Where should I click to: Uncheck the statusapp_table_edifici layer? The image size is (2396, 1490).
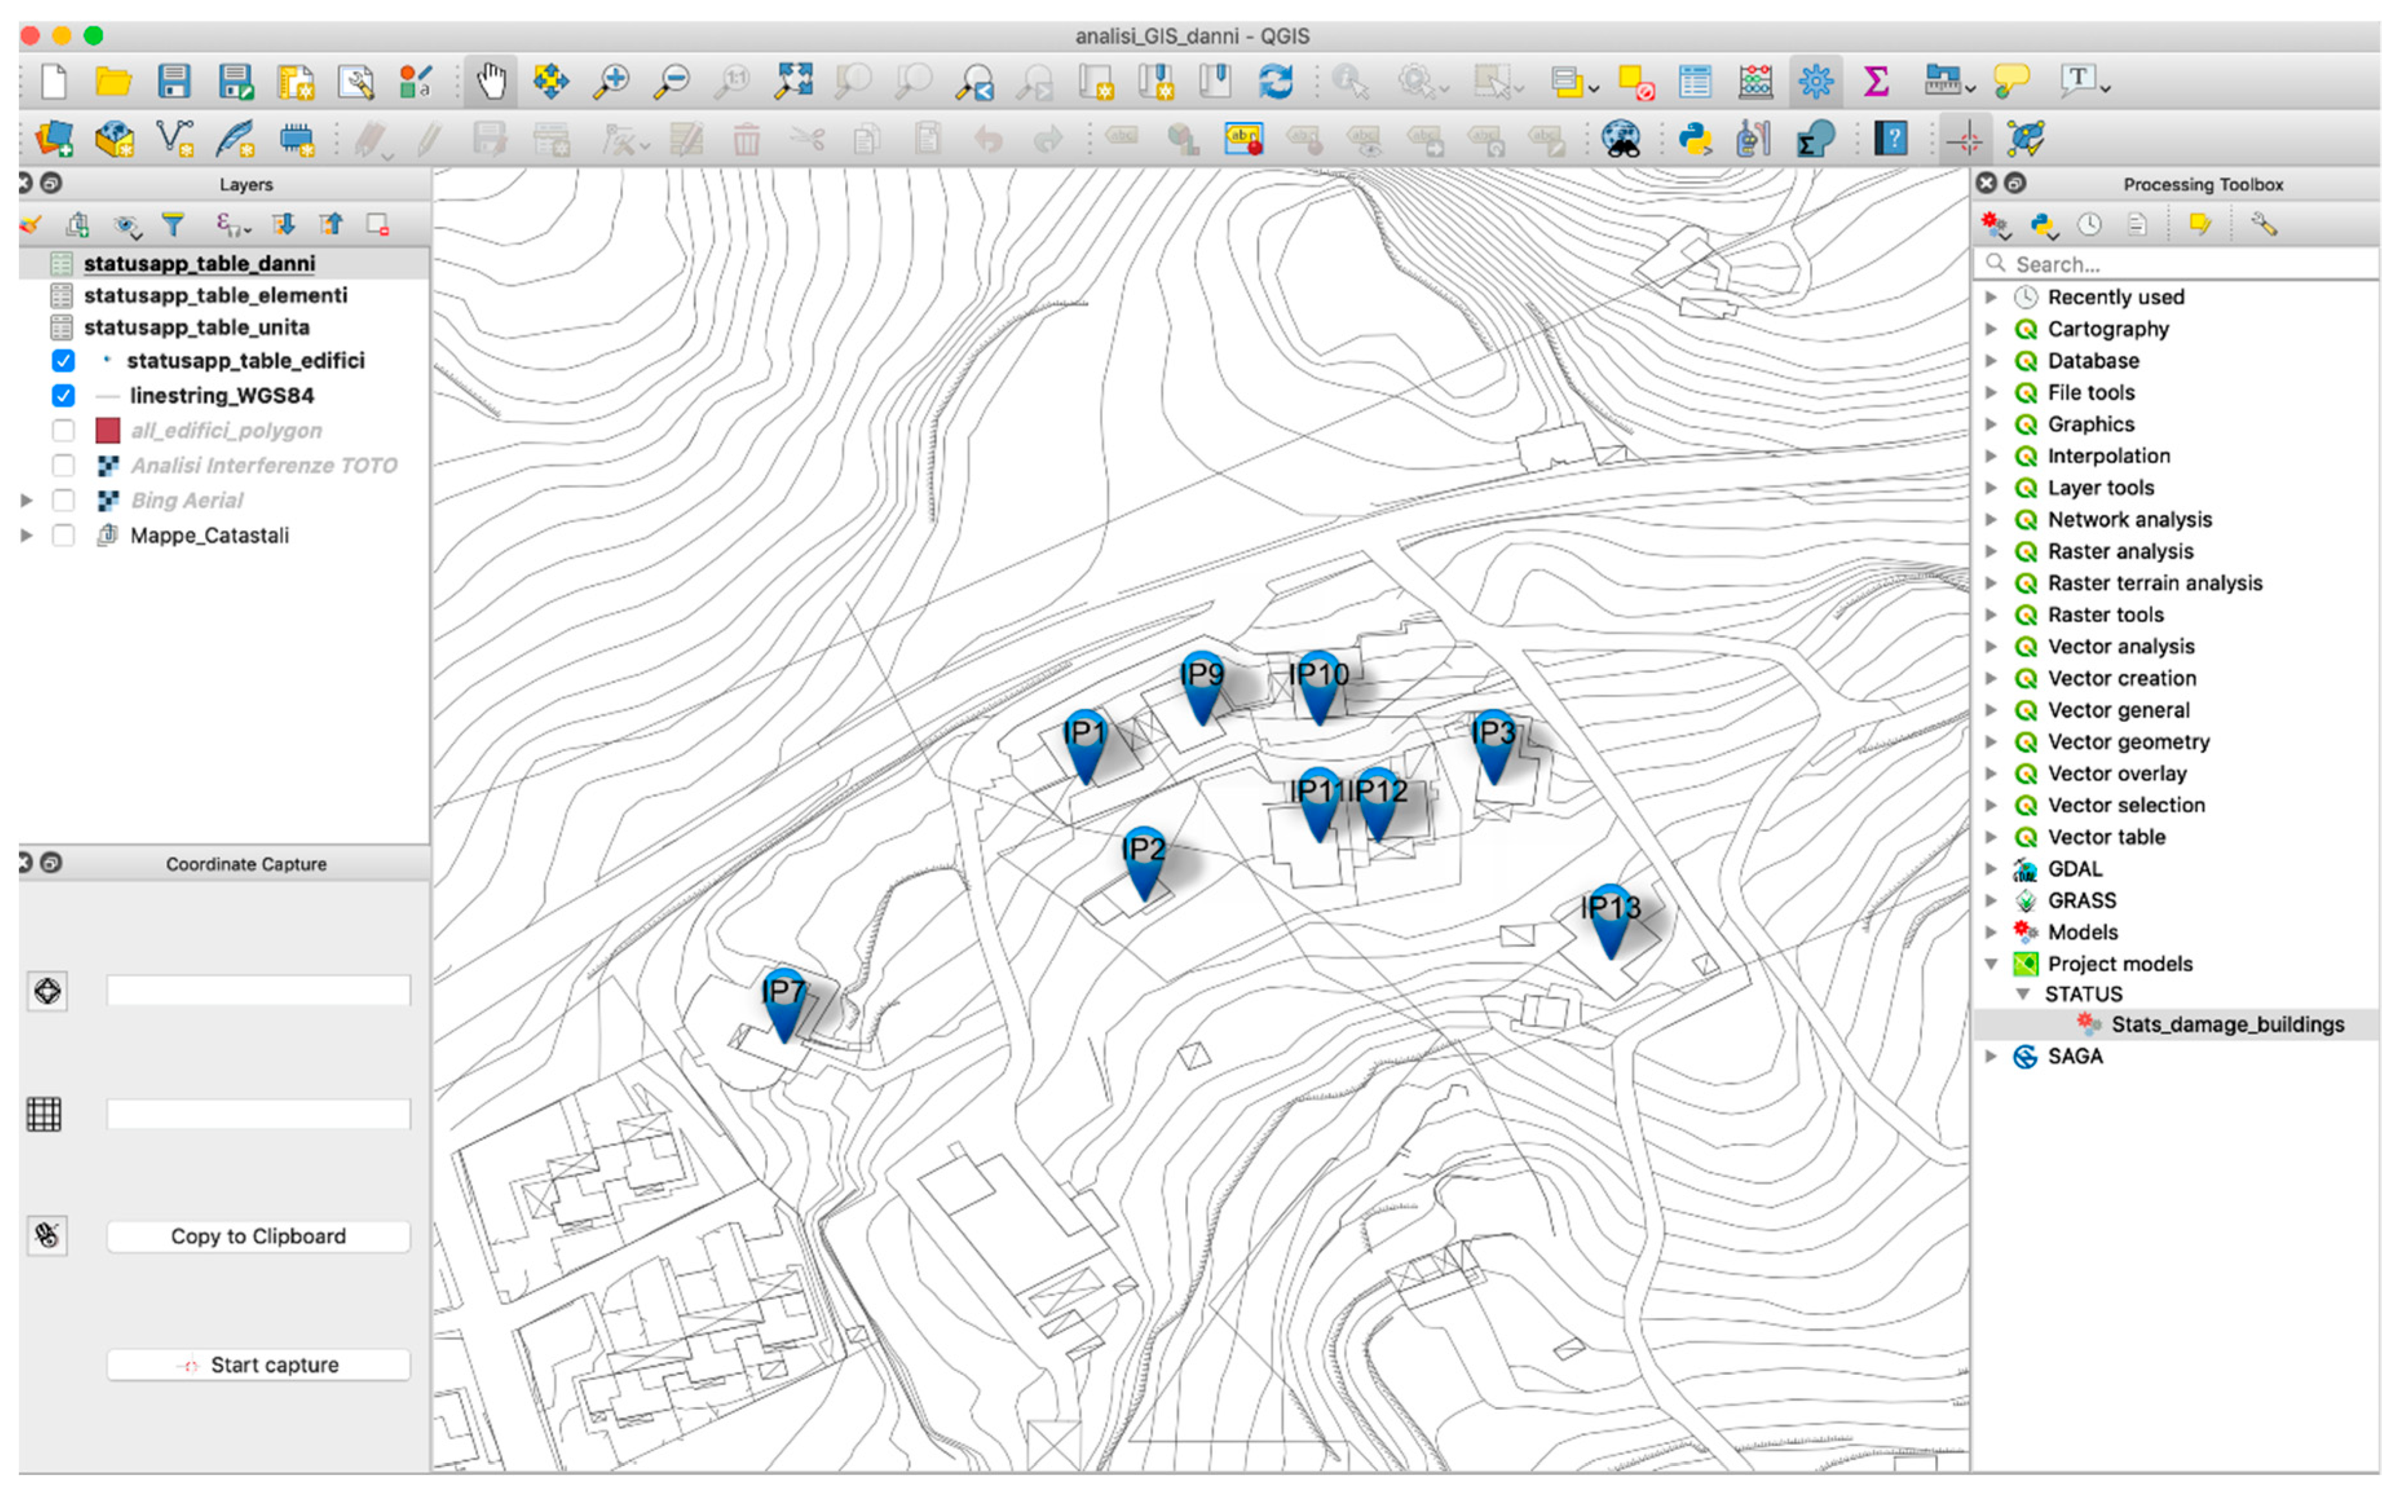64,361
